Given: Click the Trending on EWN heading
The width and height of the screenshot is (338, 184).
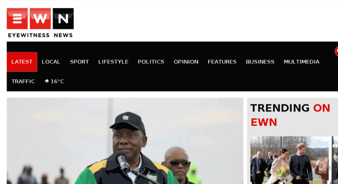Looking at the screenshot, I should 290,115.
